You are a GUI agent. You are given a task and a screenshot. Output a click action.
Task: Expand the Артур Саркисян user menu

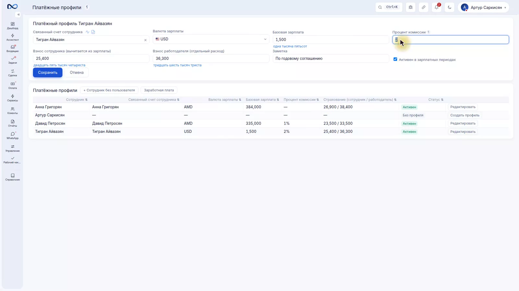tap(483, 7)
